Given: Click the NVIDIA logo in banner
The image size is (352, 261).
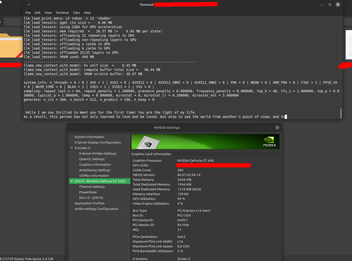Looking at the screenshot, I should (269, 142).
